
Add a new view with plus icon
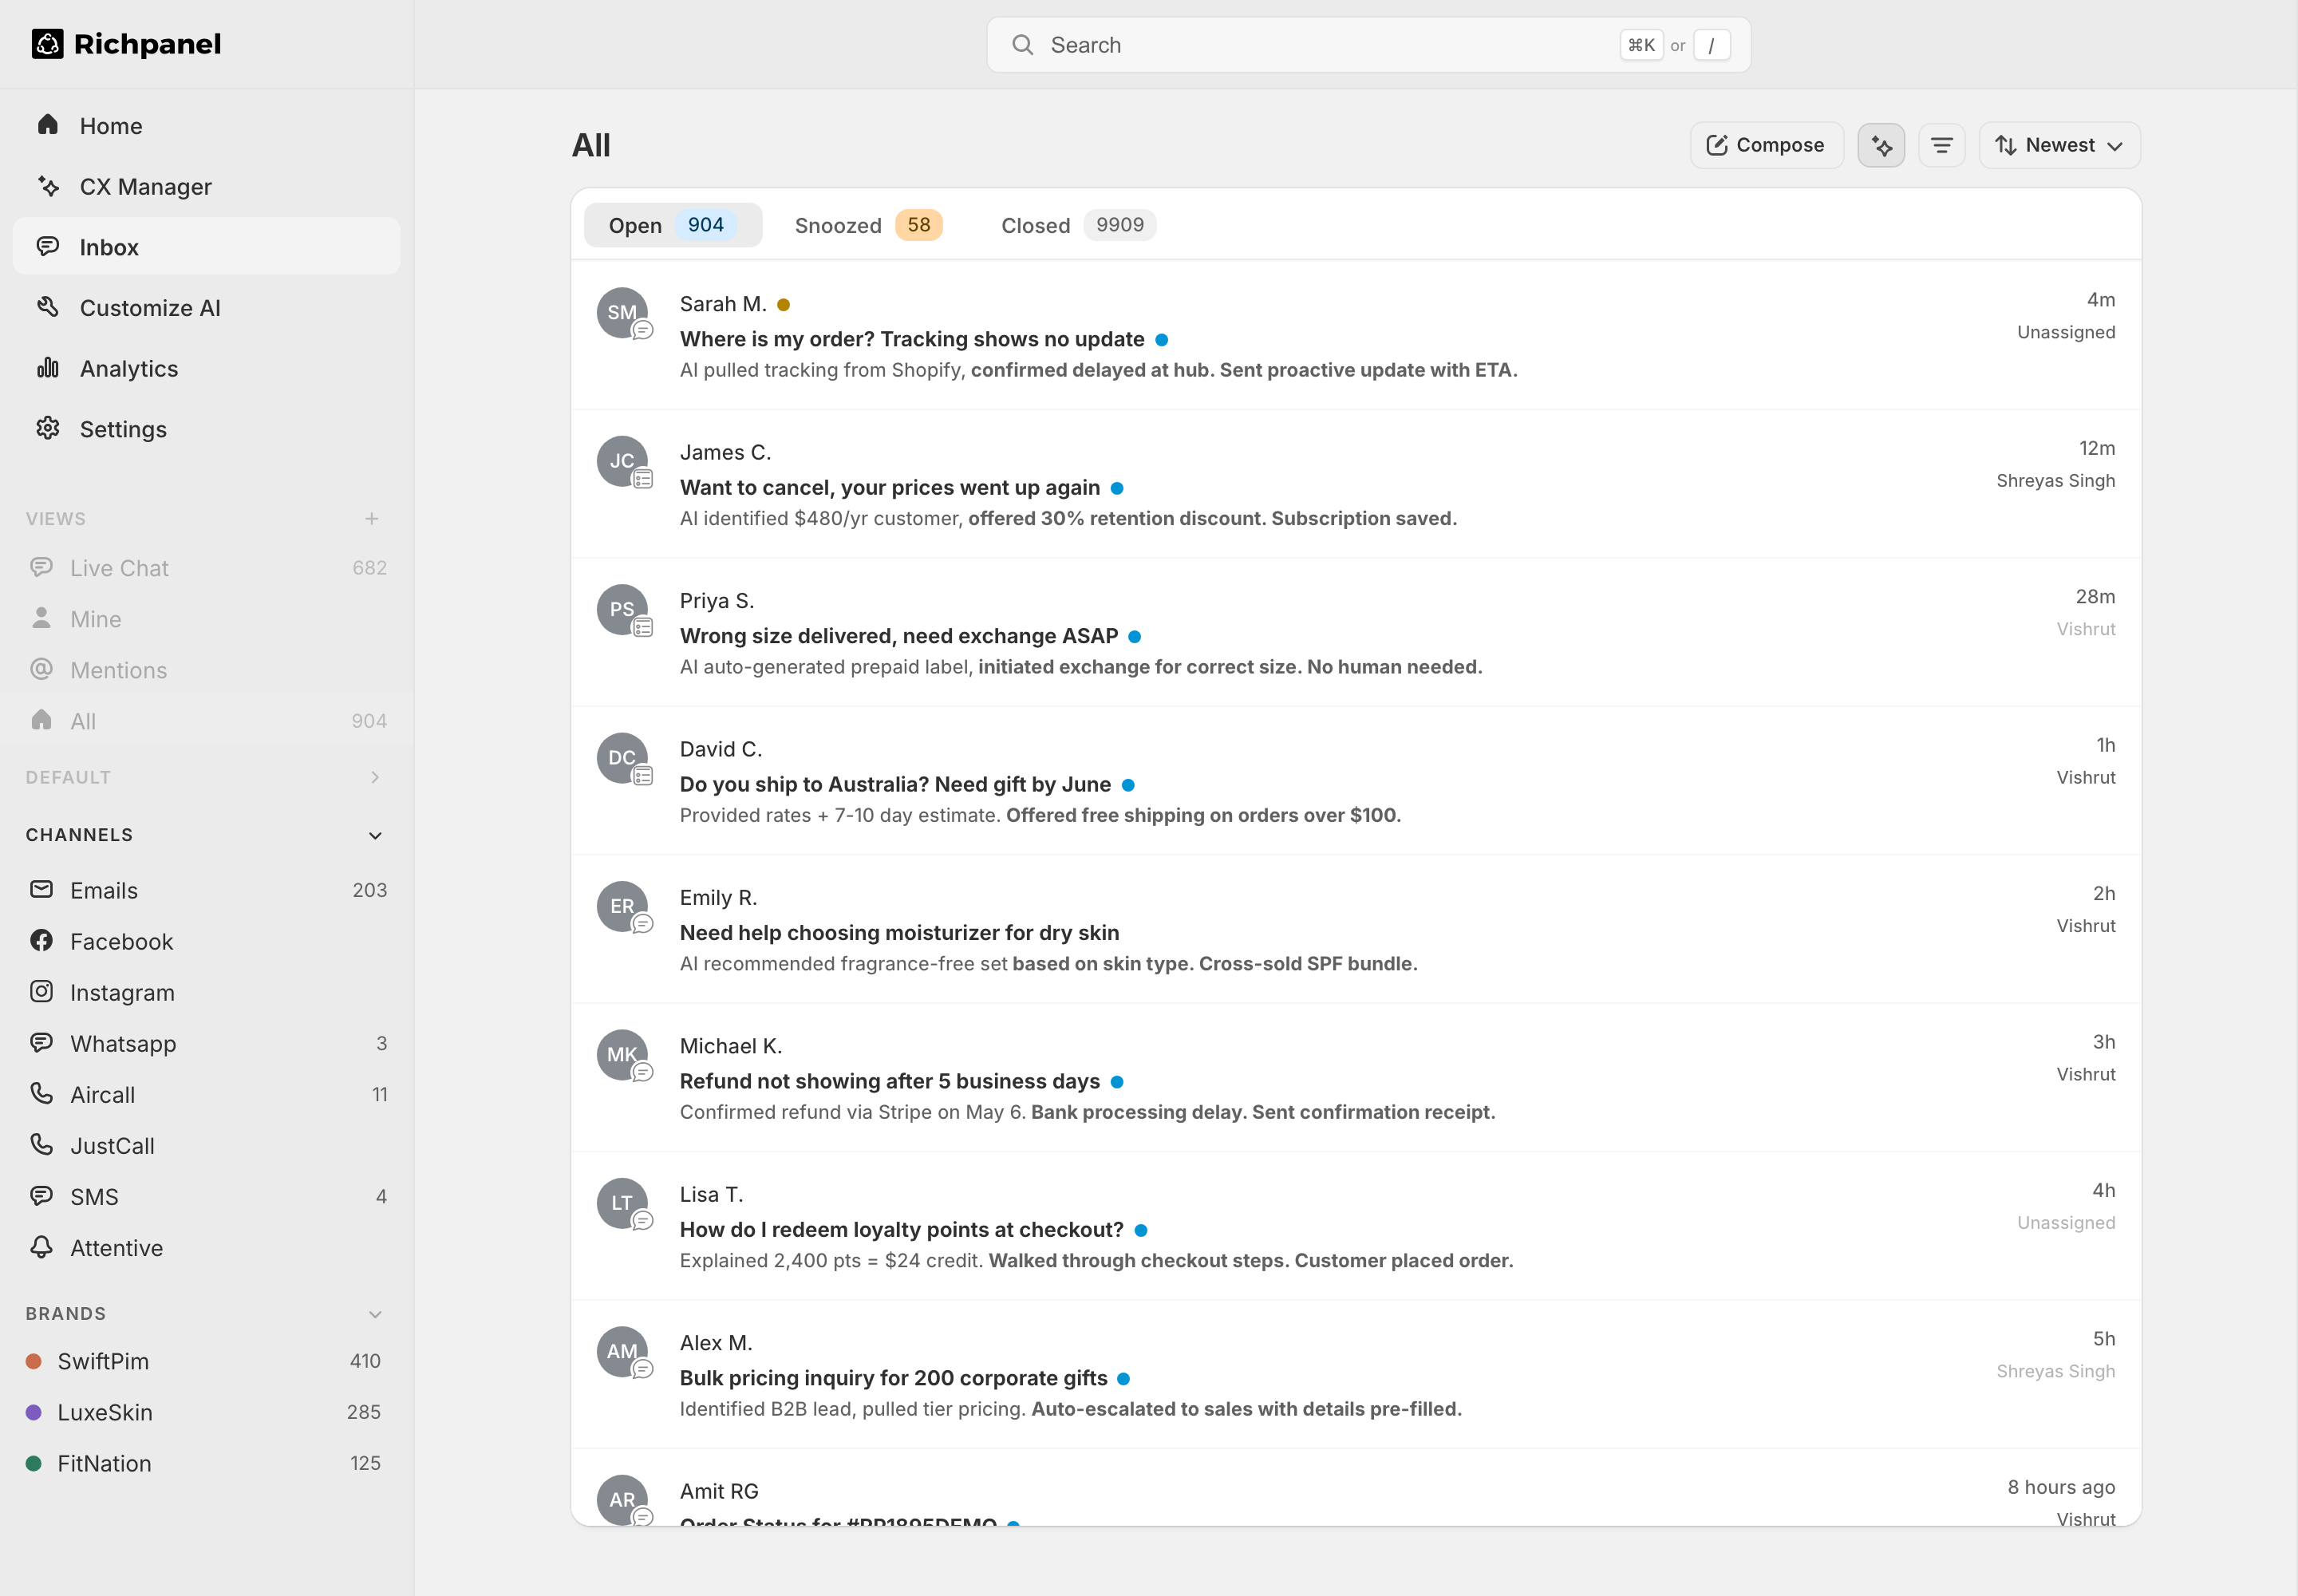[x=372, y=518]
